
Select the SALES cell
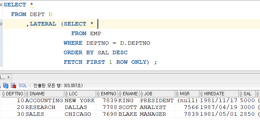click(x=44, y=114)
